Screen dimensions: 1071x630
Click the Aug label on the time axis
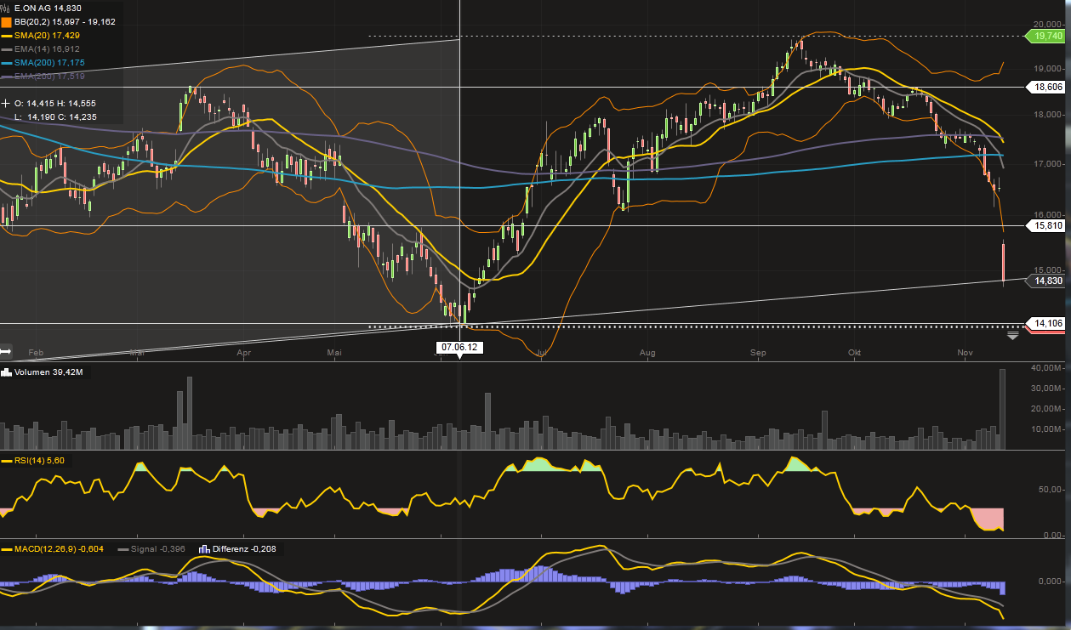(x=647, y=351)
